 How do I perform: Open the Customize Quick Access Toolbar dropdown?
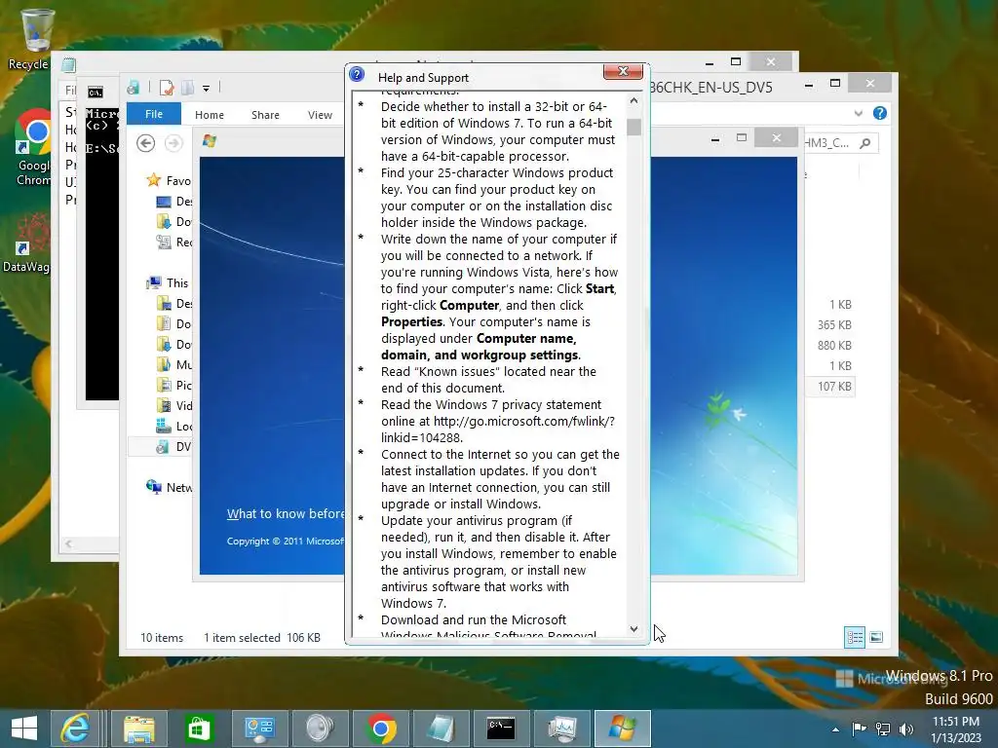point(207,89)
